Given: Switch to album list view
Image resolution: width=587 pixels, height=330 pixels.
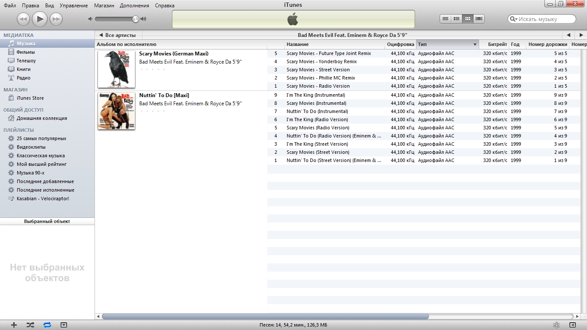Looking at the screenshot, I should (457, 18).
